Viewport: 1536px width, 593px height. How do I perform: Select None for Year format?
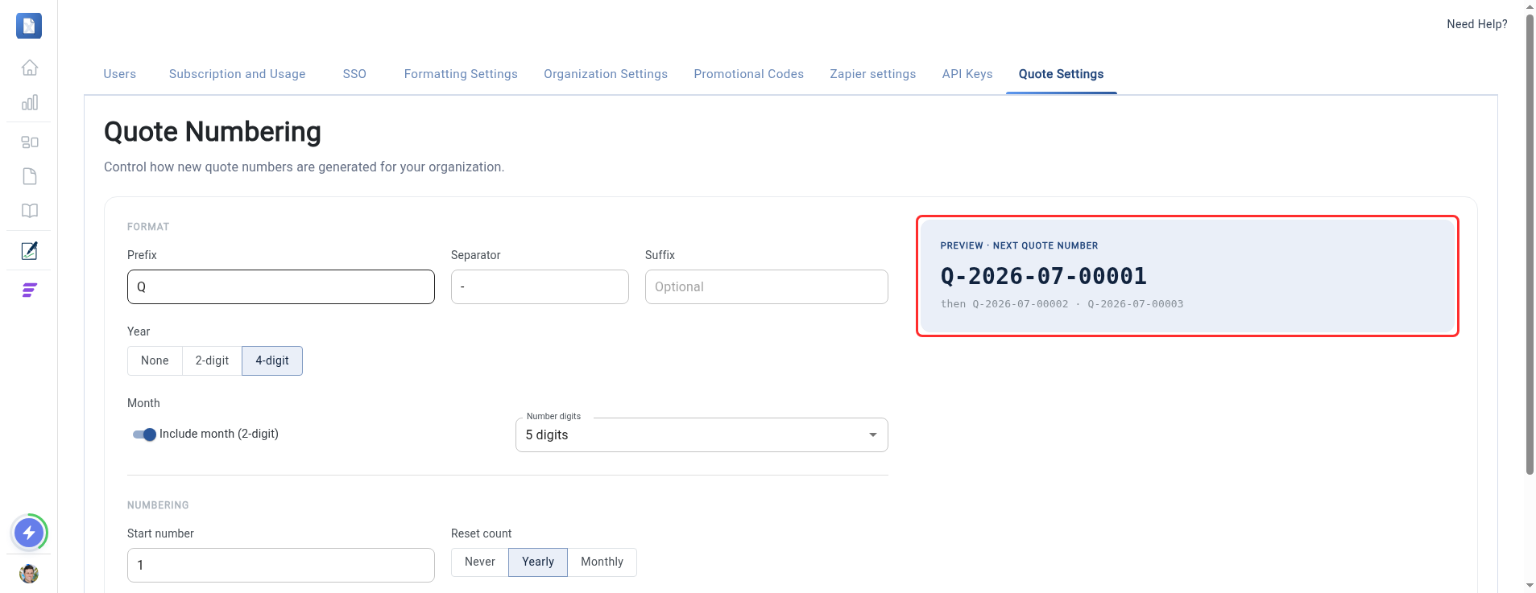(x=155, y=360)
